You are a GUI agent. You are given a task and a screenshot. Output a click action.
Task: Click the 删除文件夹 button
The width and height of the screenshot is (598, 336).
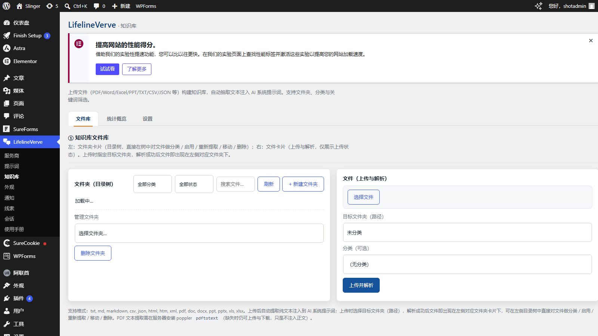pyautogui.click(x=93, y=253)
